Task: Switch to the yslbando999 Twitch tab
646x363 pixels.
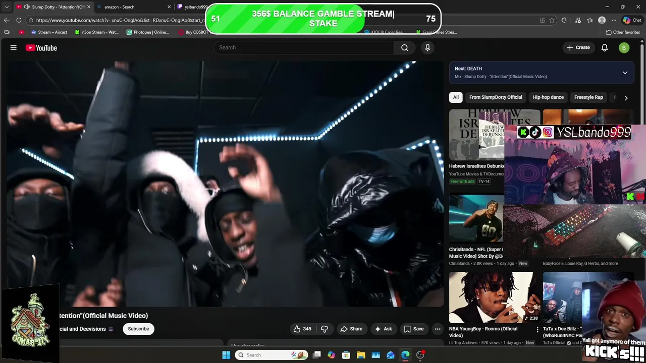Action: point(192,7)
